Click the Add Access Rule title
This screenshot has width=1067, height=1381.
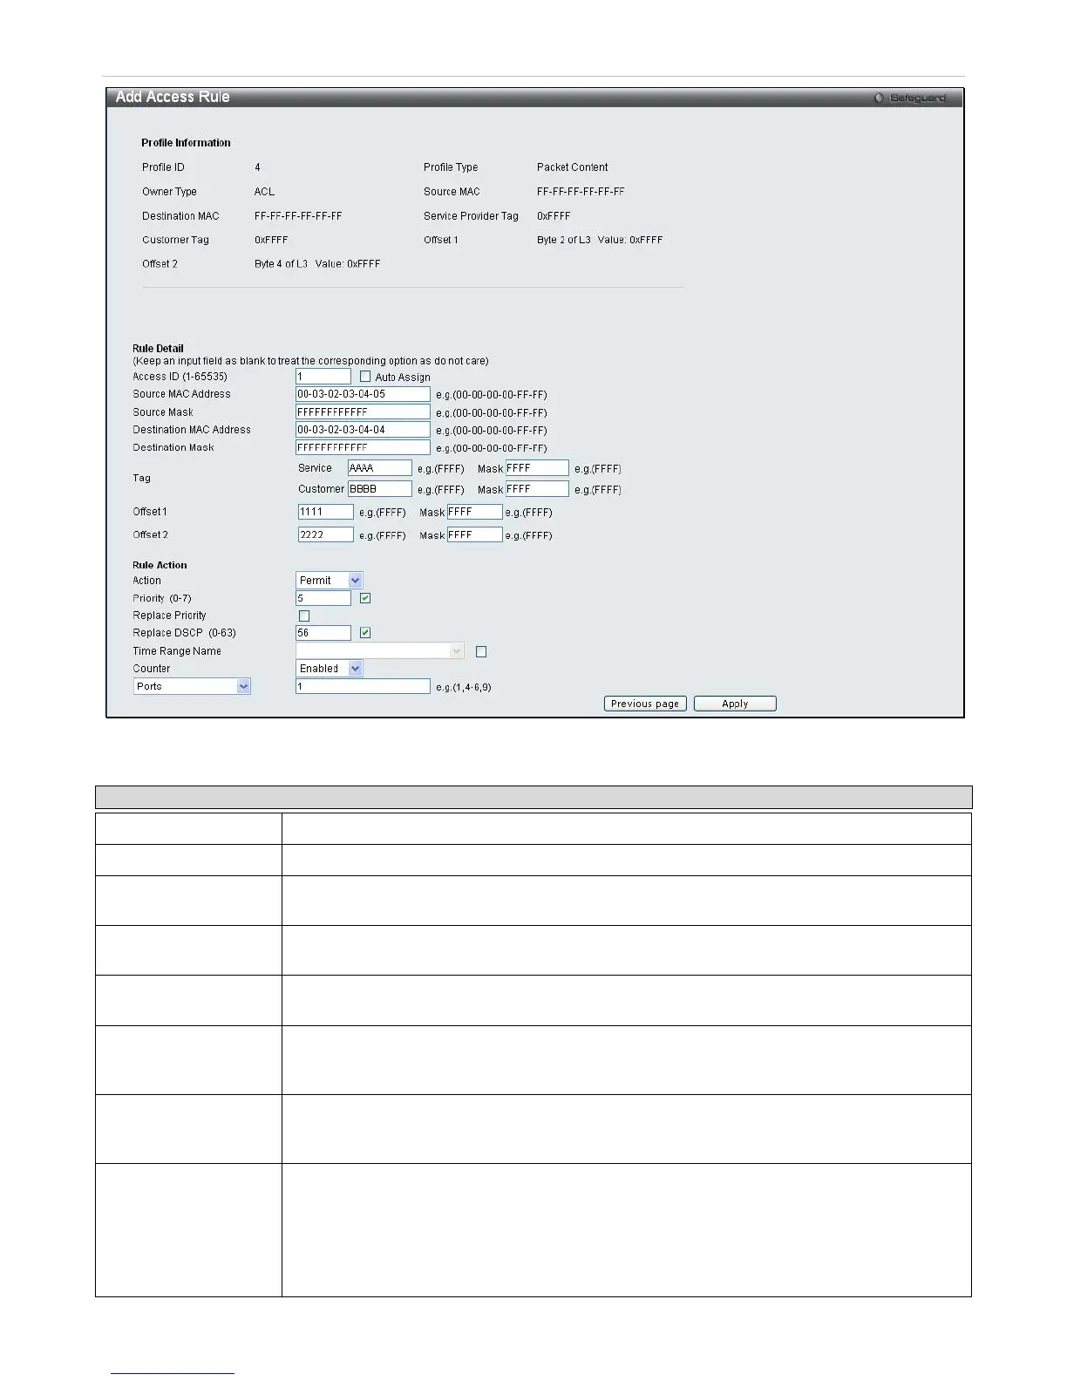coord(173,97)
